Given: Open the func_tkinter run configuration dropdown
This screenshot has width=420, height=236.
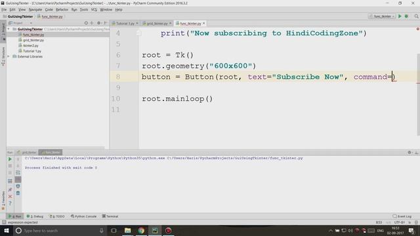Looking at the screenshot, I should 382,16.
